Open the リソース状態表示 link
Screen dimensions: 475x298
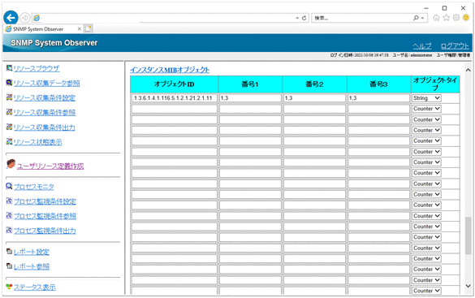38,142
